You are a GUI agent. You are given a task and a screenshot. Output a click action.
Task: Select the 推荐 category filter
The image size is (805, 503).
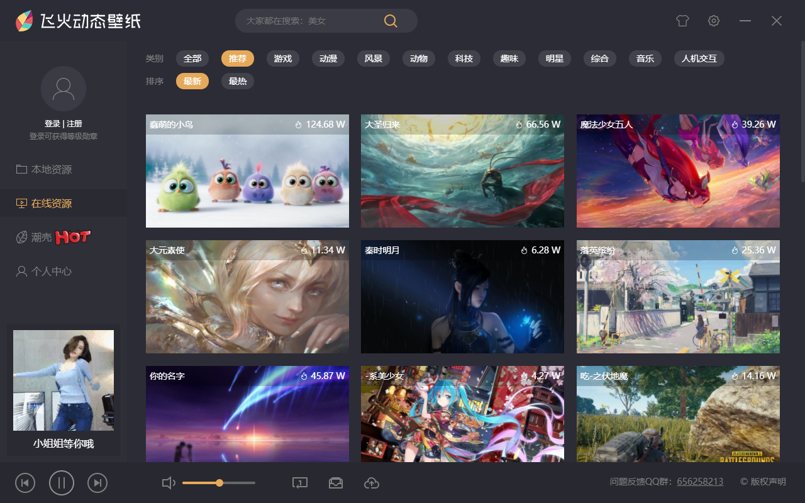click(x=238, y=58)
